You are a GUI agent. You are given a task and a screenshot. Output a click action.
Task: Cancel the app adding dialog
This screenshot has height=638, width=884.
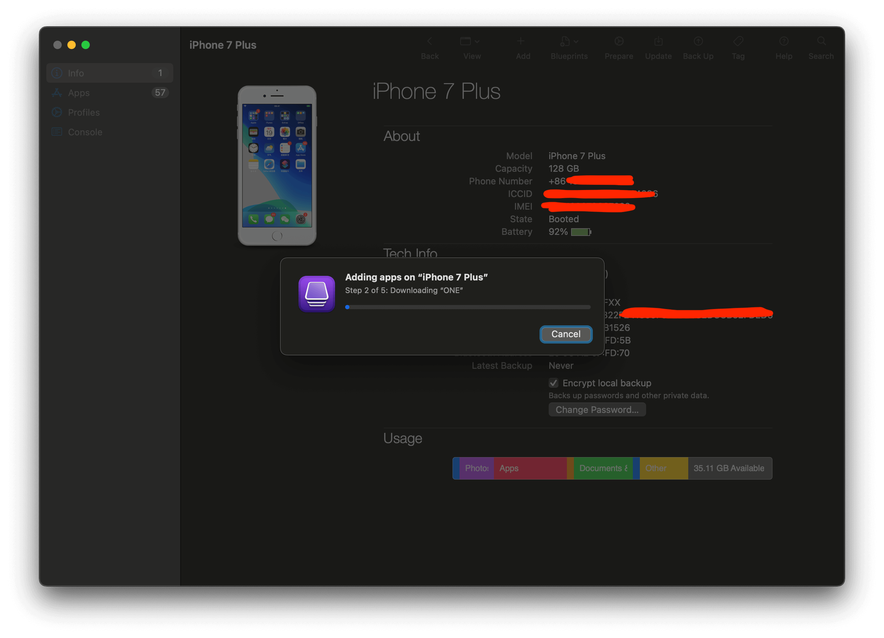pos(565,334)
